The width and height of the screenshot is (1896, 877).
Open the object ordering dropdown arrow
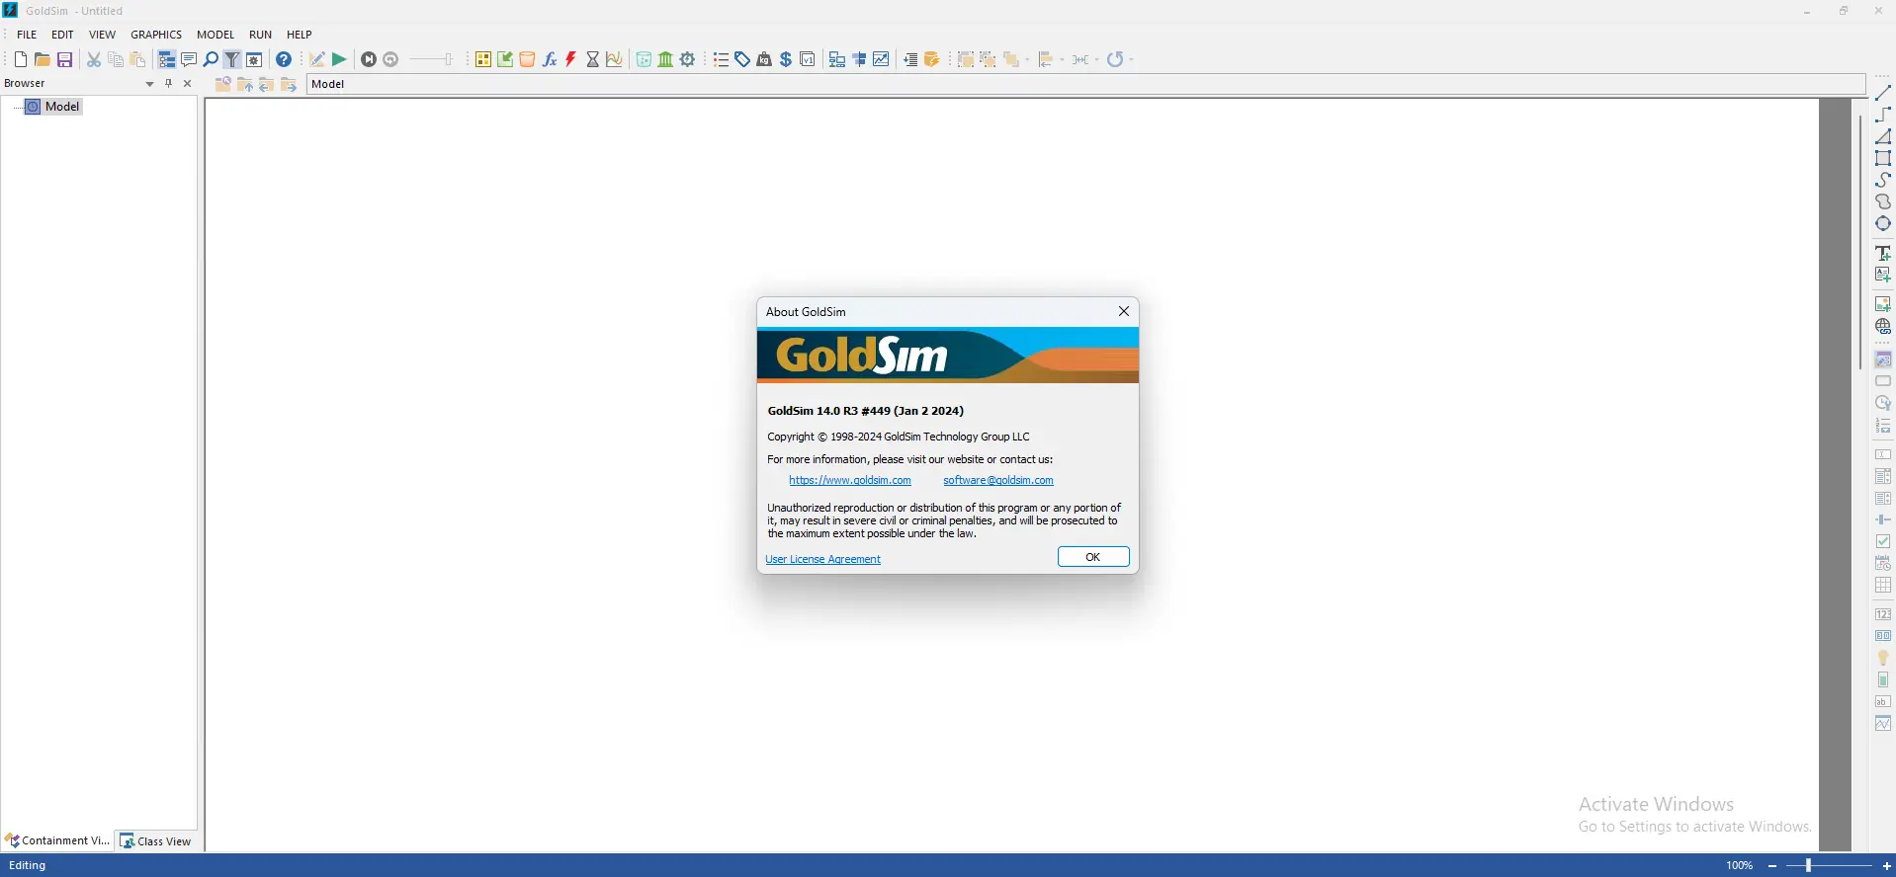tap(1027, 60)
